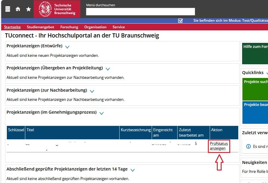The image size is (268, 183).
Task: Open the Startseite menu item
Action: [12, 27]
